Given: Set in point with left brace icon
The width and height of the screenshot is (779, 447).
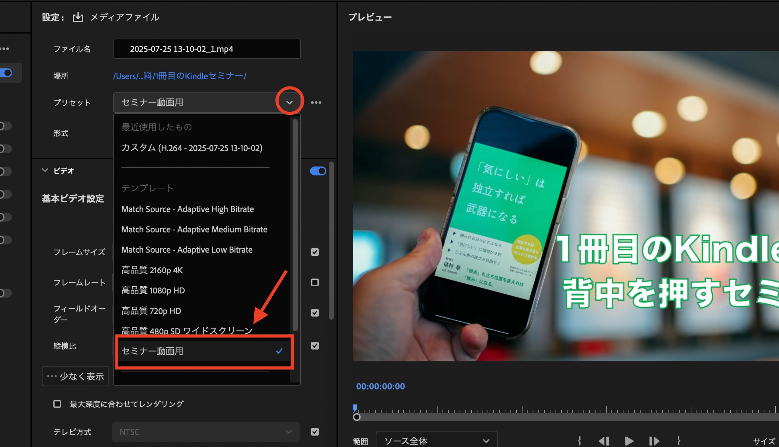Looking at the screenshot, I should point(579,441).
